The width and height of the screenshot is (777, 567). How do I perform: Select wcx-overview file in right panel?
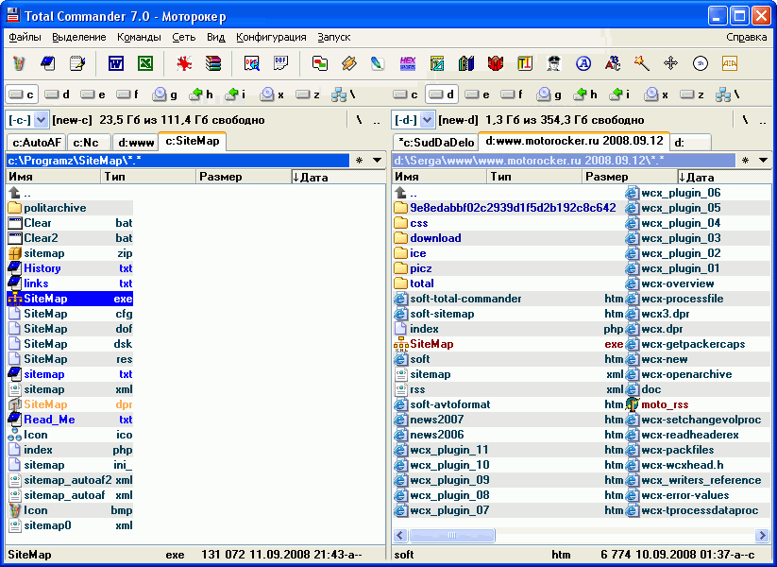(x=698, y=283)
